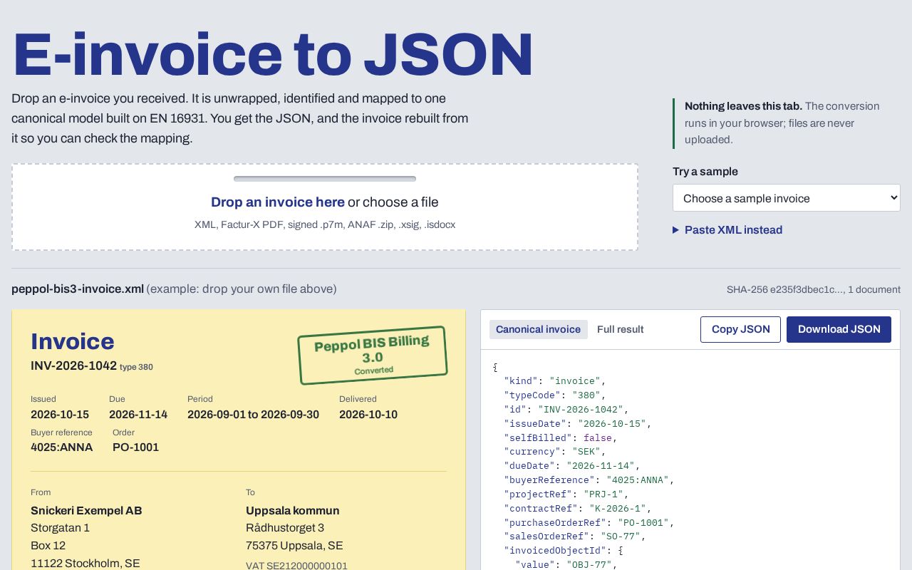Click the "Try a sample" label
Screen dimensions: 912x570
pos(705,172)
